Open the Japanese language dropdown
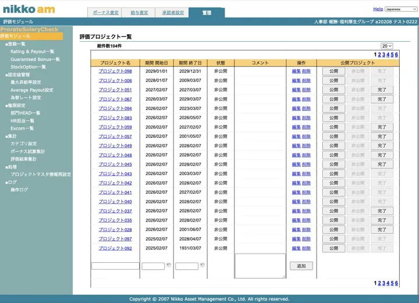 click(x=401, y=9)
